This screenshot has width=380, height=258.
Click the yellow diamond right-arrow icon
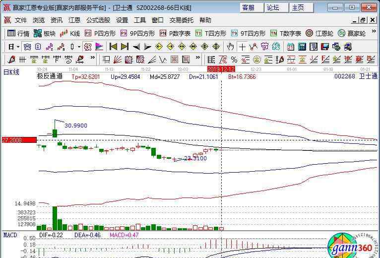pyautogui.click(x=170, y=47)
